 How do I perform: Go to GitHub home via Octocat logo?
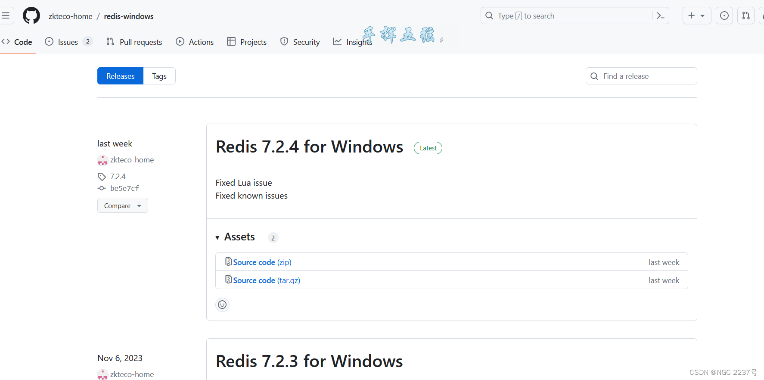pyautogui.click(x=31, y=16)
